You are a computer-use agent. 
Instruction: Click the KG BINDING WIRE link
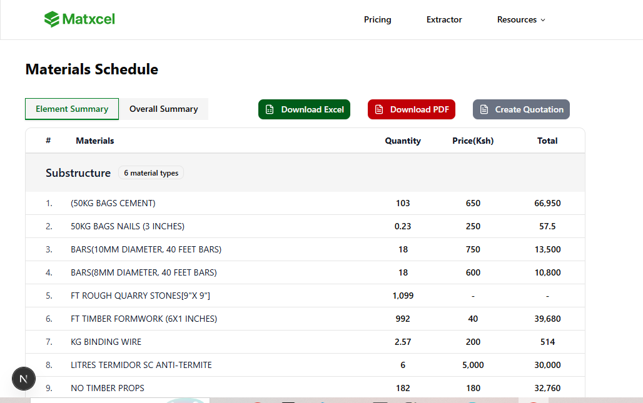click(x=106, y=342)
